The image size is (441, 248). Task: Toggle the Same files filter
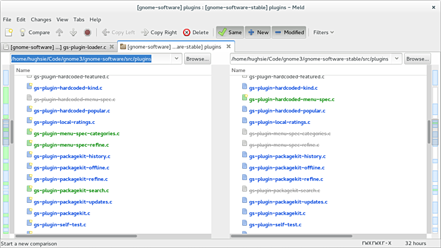[x=229, y=32]
